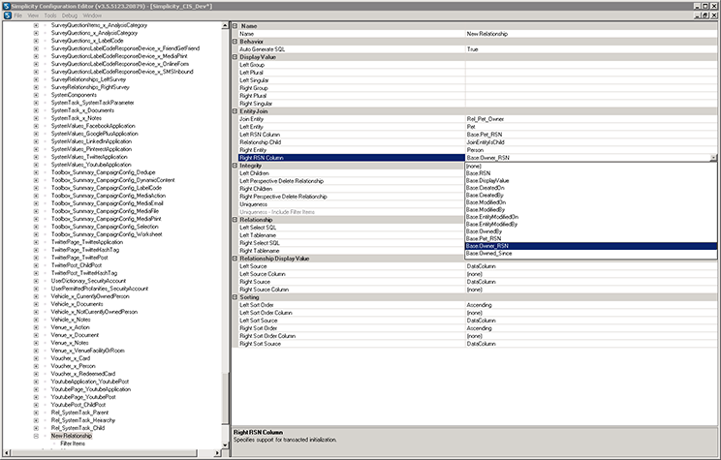Collapse the New Relationship tree node
The width and height of the screenshot is (721, 460).
point(36,436)
